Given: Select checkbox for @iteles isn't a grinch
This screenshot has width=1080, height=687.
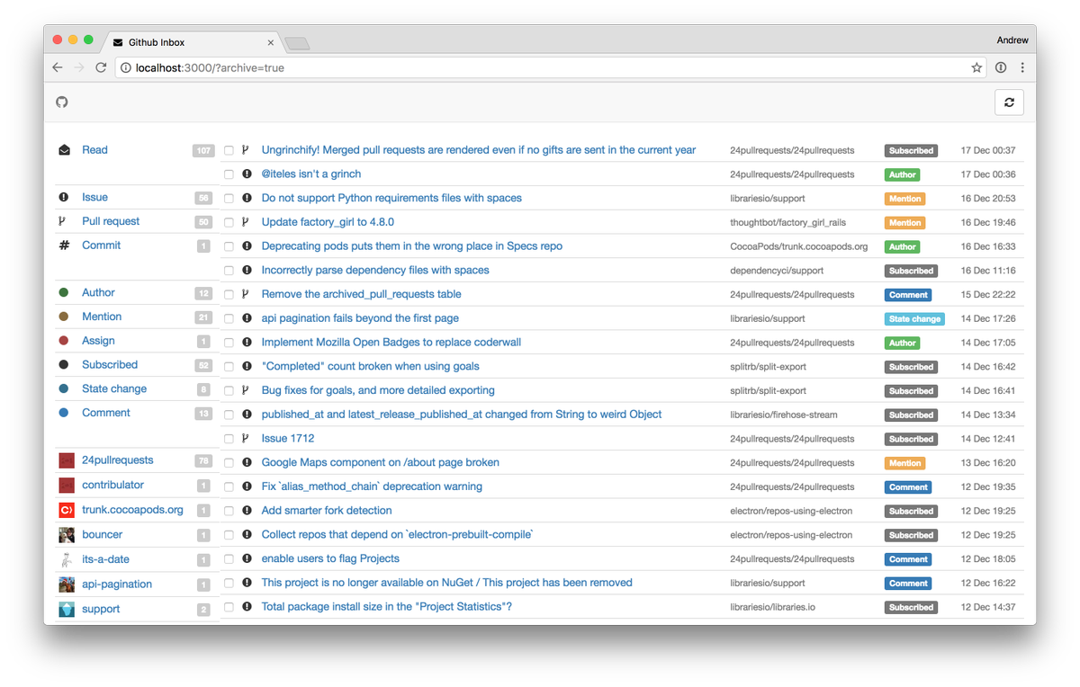Looking at the screenshot, I should pos(229,174).
